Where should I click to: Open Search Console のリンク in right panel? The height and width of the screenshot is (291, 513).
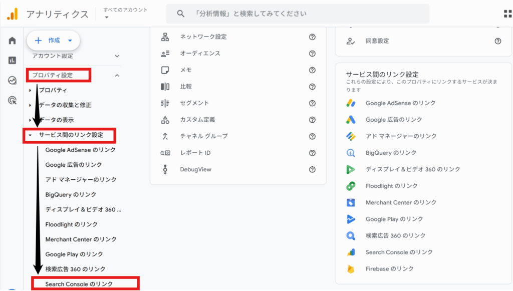[399, 252]
